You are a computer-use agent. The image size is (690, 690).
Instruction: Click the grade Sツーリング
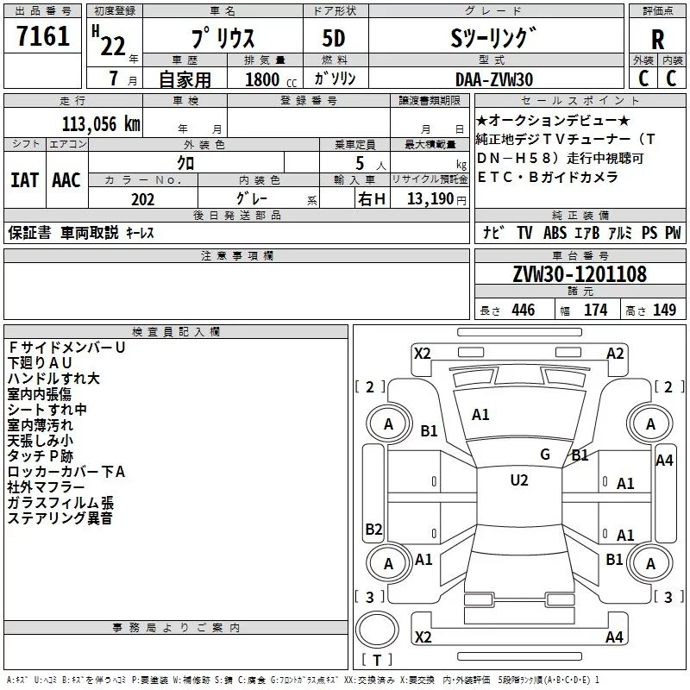493,38
